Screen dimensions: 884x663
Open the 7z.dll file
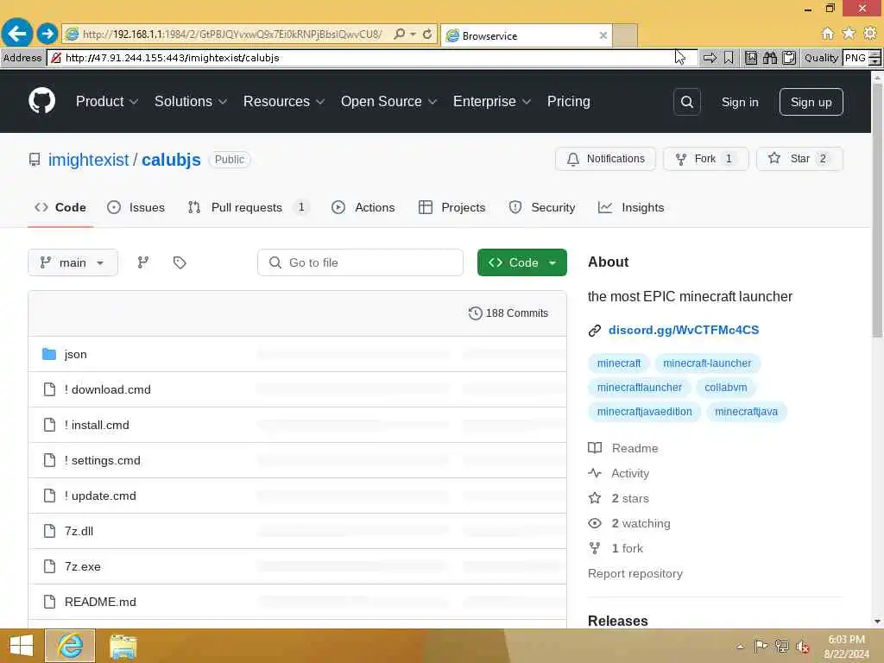point(79,531)
